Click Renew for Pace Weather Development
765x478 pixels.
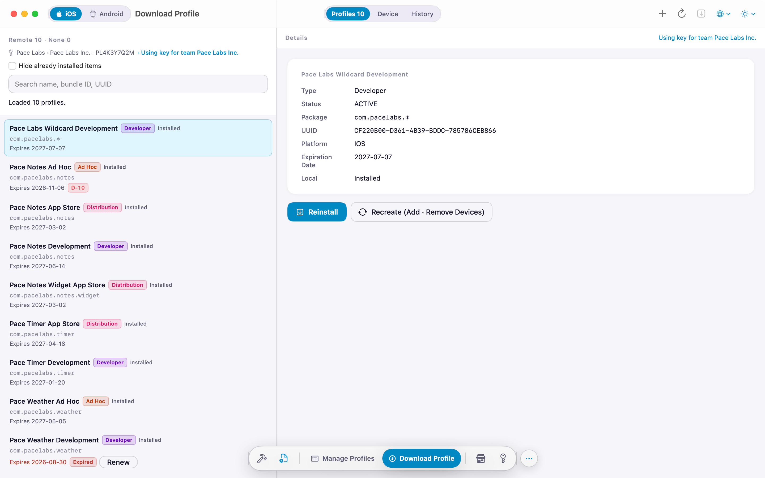(118, 462)
